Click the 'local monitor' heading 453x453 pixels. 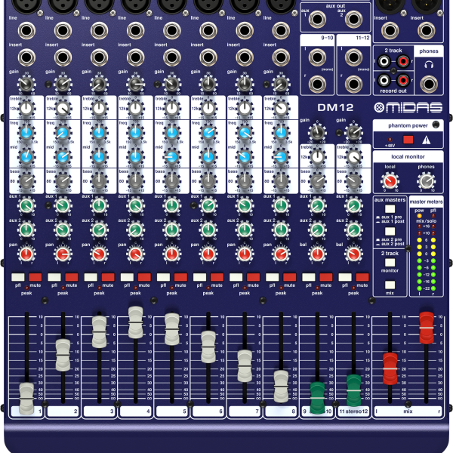(x=408, y=156)
